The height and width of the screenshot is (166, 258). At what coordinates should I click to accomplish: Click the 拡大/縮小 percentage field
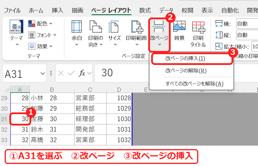(x=255, y=46)
